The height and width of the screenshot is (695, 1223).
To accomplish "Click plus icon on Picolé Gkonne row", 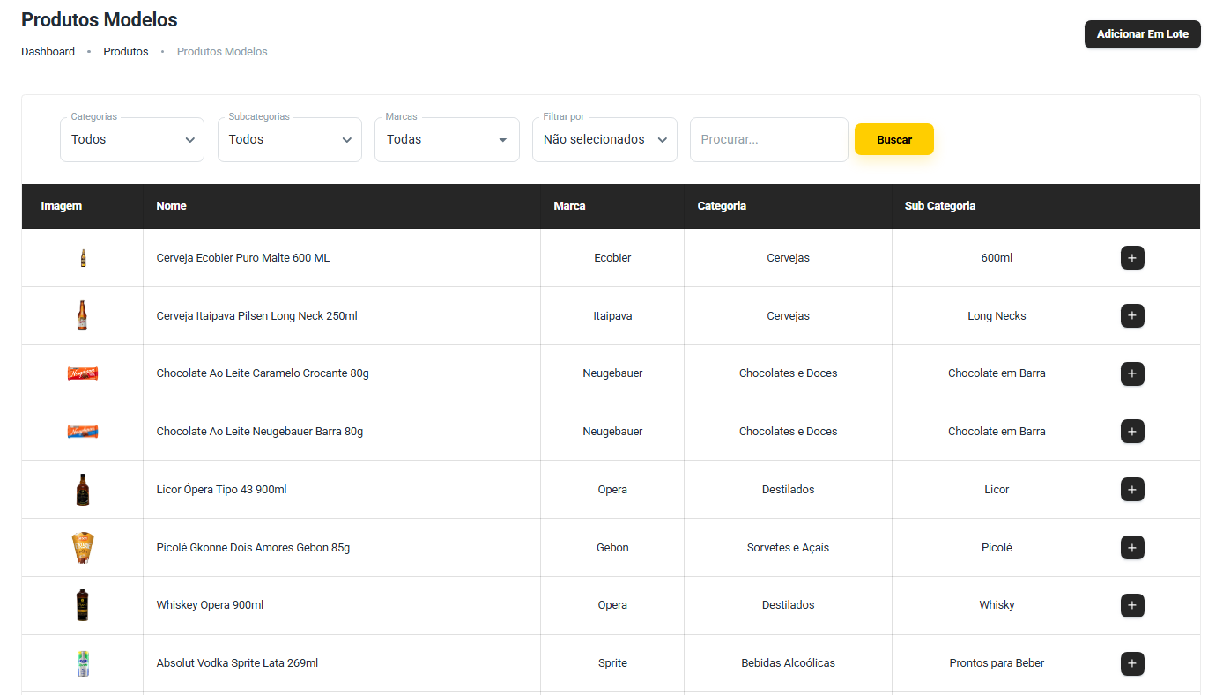I will point(1132,548).
